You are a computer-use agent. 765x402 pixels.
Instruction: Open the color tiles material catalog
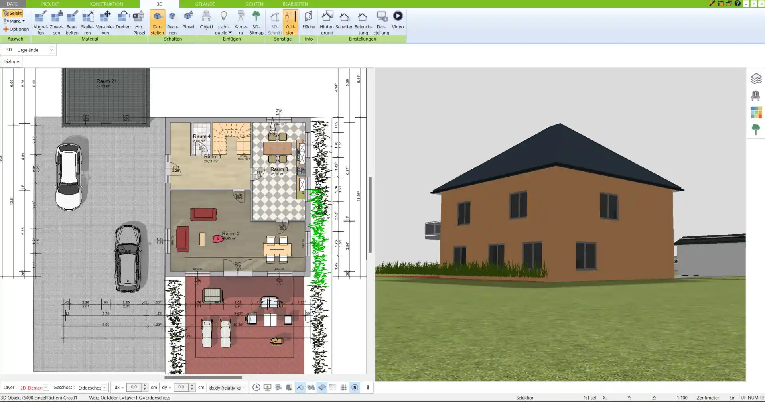pyautogui.click(x=756, y=112)
